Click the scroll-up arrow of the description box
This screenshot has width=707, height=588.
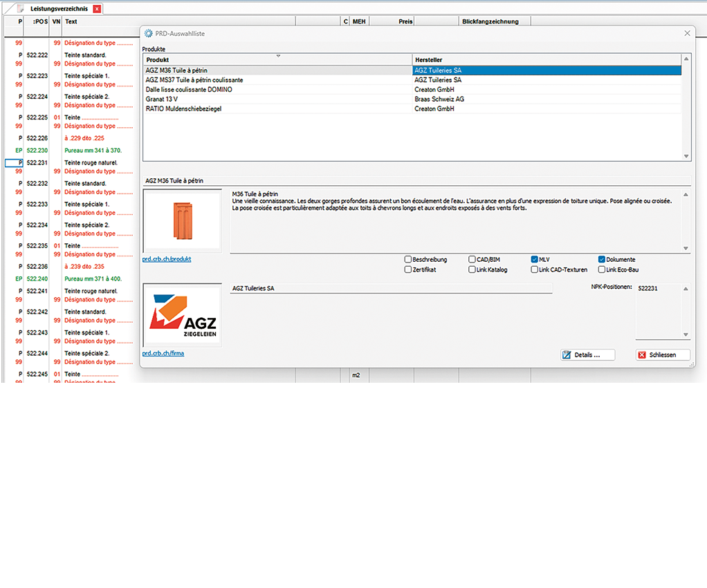686,194
